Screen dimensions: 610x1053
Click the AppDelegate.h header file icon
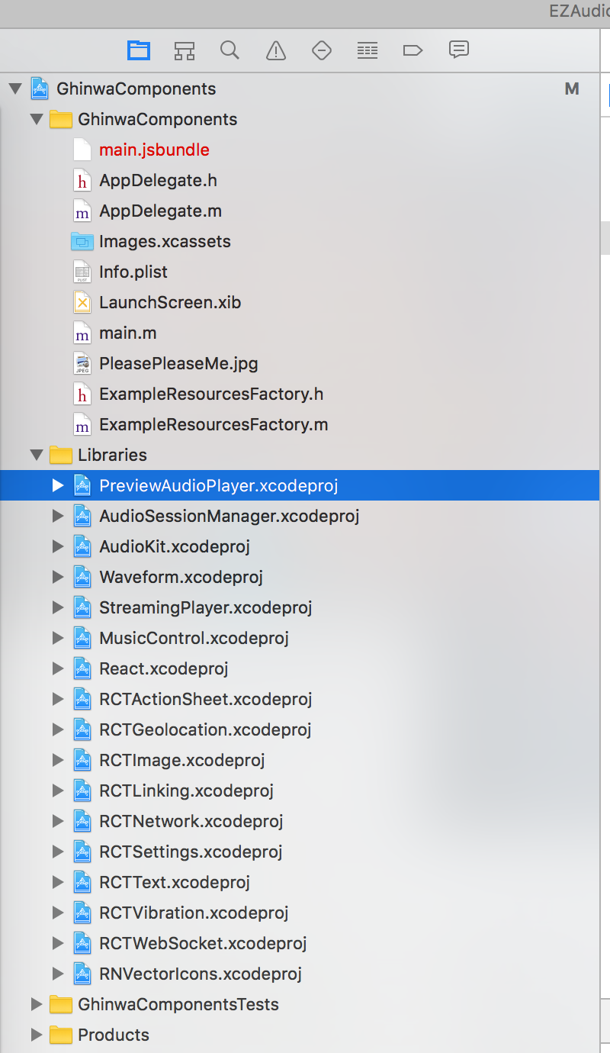(82, 180)
